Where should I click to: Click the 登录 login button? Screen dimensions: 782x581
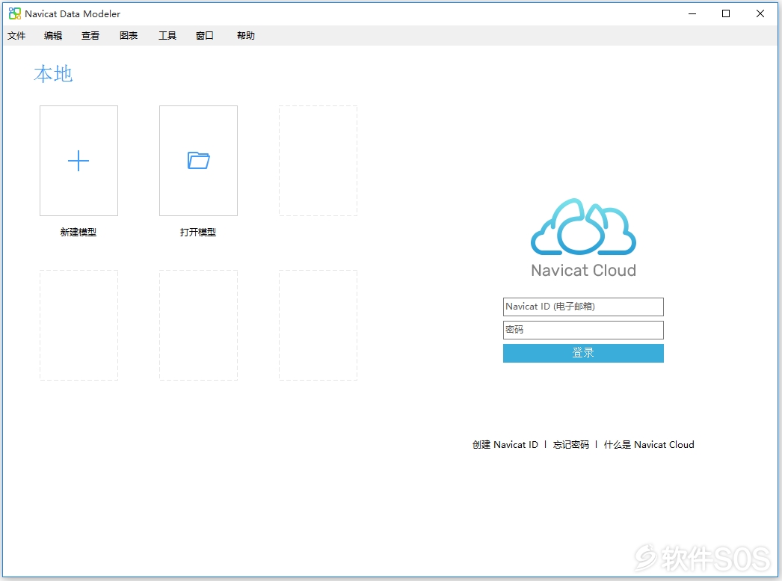pos(583,353)
